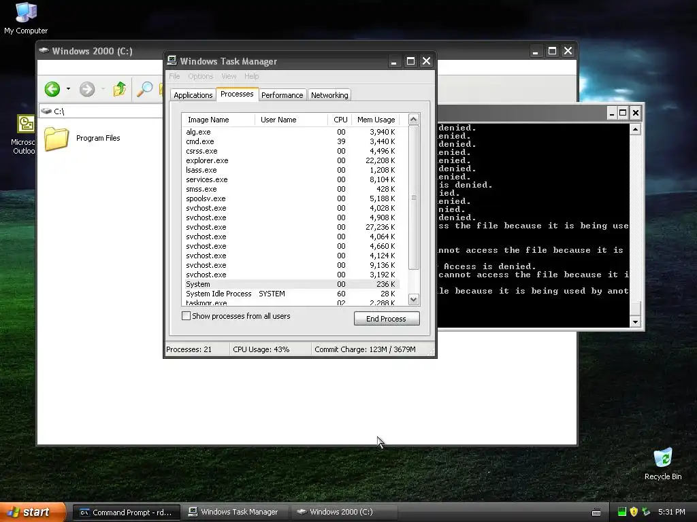Sort processes by Image Name column
This screenshot has height=522, width=697.
(218, 120)
